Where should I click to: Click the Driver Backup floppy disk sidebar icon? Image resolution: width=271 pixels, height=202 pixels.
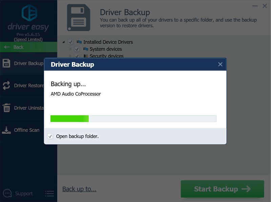point(6,63)
